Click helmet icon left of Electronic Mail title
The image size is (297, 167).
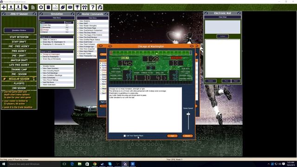[x=206, y=13]
